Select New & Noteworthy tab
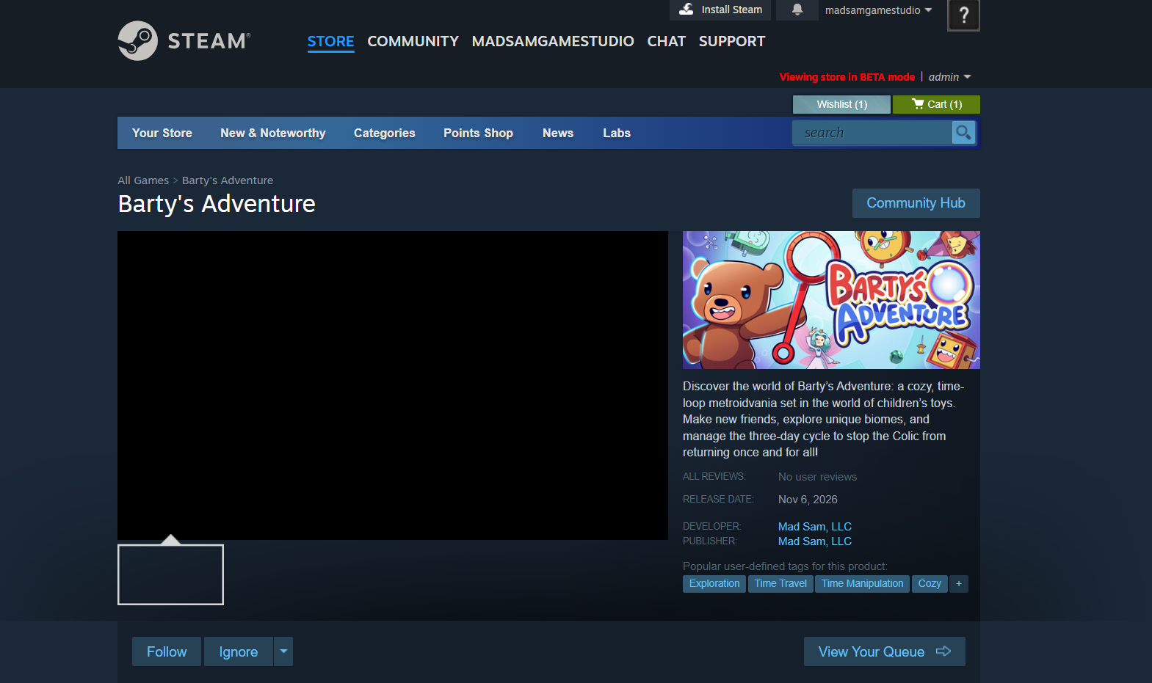The width and height of the screenshot is (1152, 683). pyautogui.click(x=273, y=133)
